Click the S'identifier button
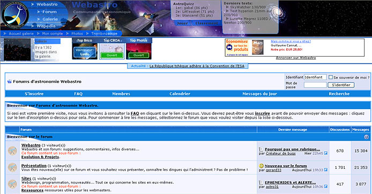 coord(341,85)
